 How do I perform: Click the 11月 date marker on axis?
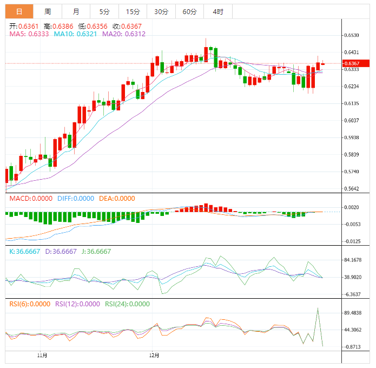(x=42, y=356)
